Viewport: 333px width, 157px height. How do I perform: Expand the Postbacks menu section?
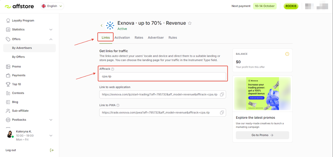pos(51,120)
